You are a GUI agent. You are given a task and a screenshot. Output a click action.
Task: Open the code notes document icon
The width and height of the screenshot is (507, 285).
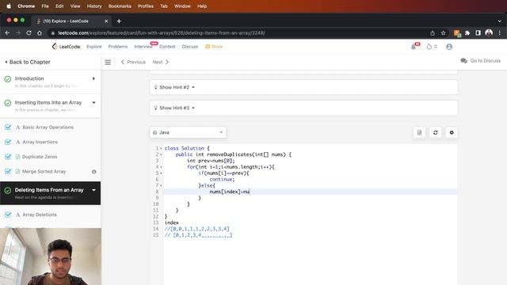click(419, 132)
